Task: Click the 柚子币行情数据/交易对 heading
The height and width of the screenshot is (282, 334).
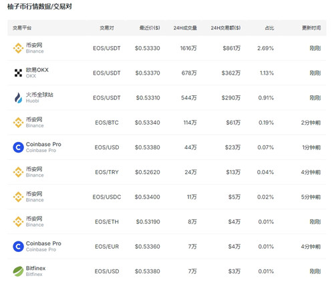Action: 39,7
